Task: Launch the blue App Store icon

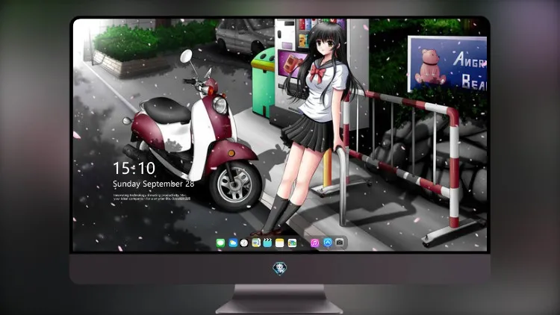Action: tap(328, 243)
